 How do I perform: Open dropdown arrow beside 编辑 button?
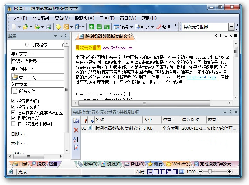[x=131, y=27]
